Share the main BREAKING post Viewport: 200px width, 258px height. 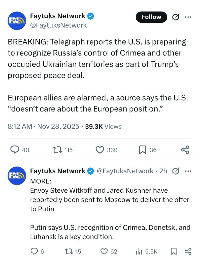(185, 150)
